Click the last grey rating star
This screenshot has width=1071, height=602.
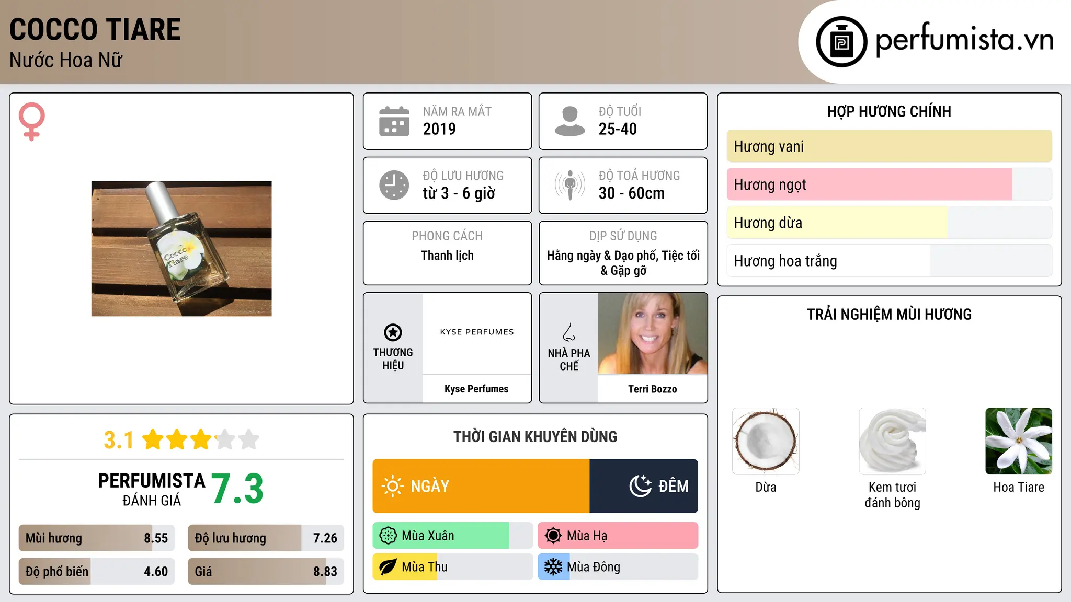tap(249, 439)
